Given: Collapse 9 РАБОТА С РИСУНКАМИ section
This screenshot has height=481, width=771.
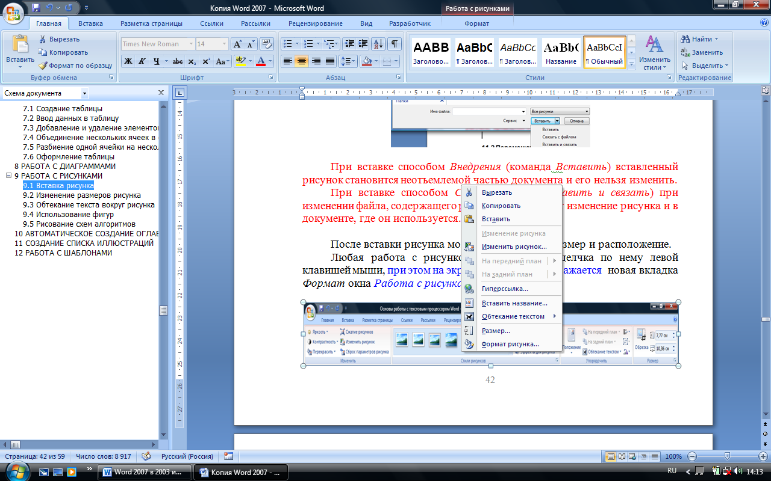Looking at the screenshot, I should pos(8,176).
